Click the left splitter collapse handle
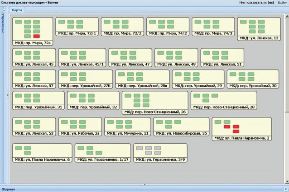The image size is (289, 192). (7, 95)
